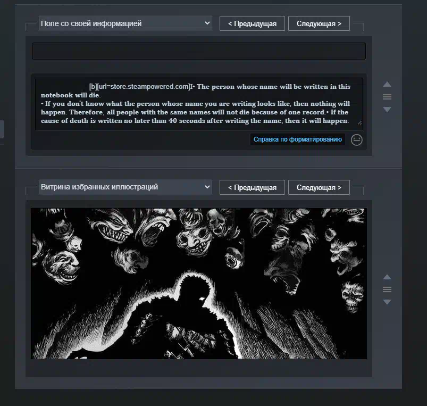Open the 'Витрина избранных иллюстраций' showcase dropdown
Screen dimensions: 427x406
pos(125,187)
